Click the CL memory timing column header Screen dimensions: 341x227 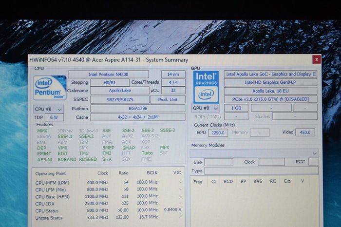click(x=214, y=181)
